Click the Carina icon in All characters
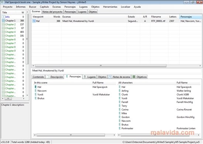203x144 pixels. pyautogui.click(x=120, y=109)
